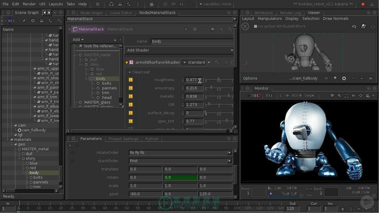Click the MaterialStack node wrench icon

tap(221, 29)
